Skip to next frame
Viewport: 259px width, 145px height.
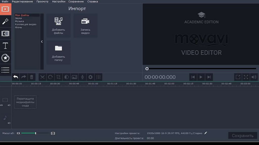coord(209,77)
